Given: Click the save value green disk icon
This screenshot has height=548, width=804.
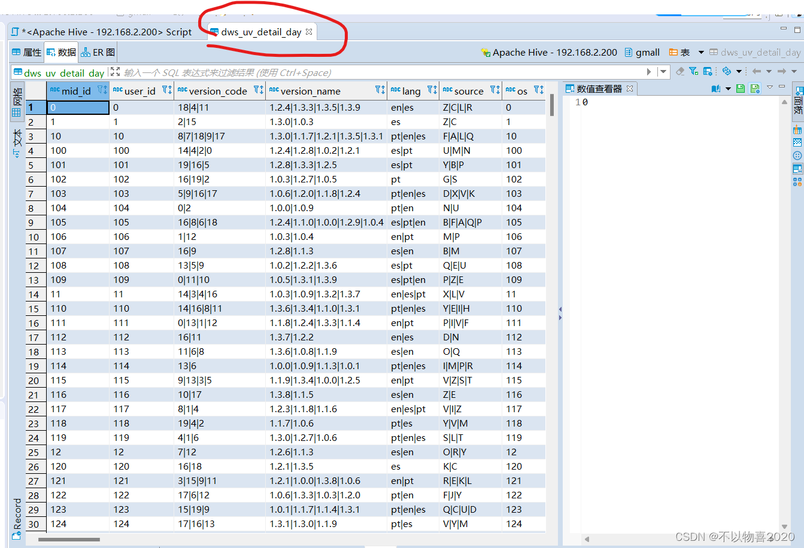Looking at the screenshot, I should click(x=741, y=89).
